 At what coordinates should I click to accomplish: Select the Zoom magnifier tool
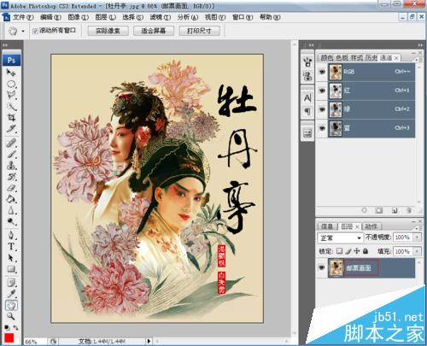coord(11,316)
